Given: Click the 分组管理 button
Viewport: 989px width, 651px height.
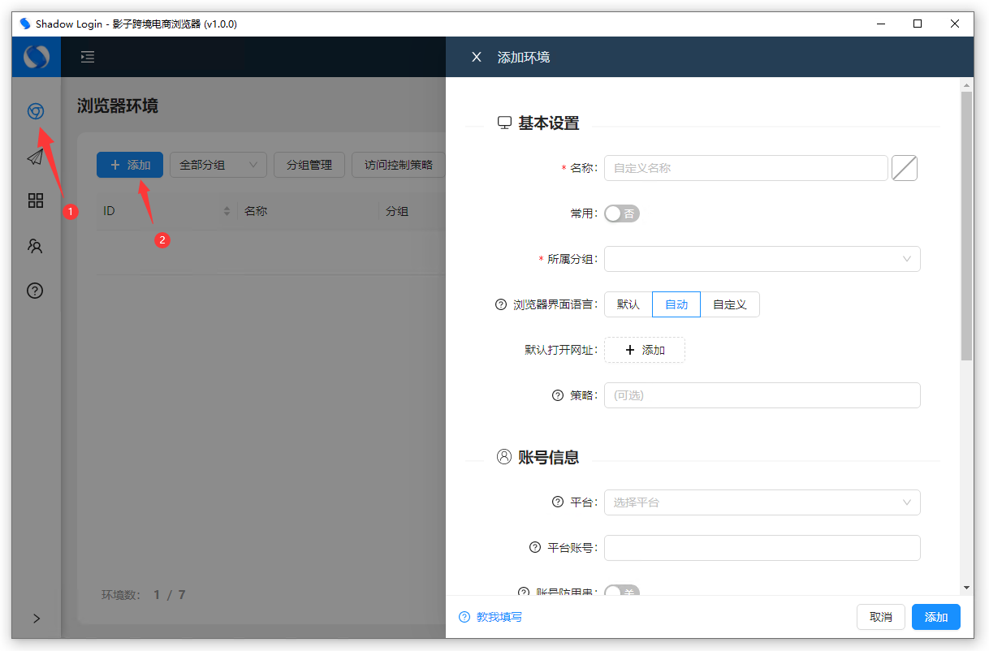Looking at the screenshot, I should (x=309, y=164).
